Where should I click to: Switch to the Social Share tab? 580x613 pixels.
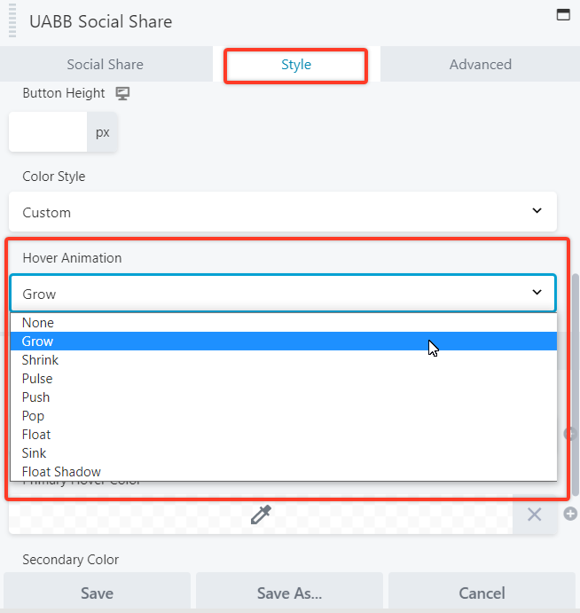(105, 65)
